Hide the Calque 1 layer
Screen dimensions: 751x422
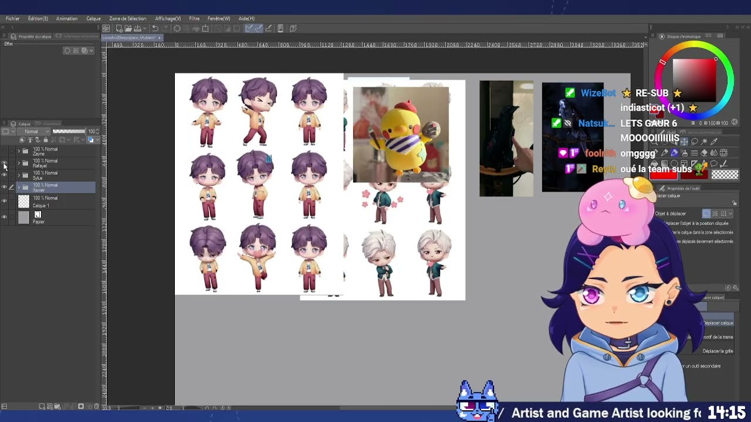tap(4, 202)
